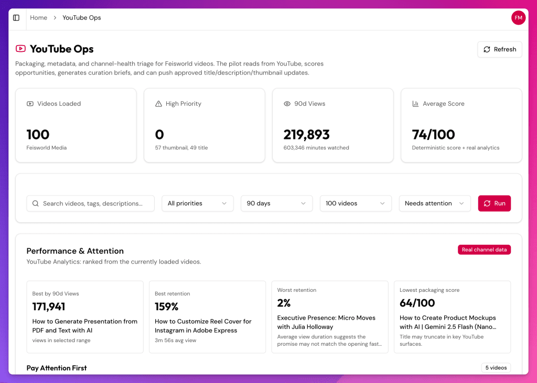Viewport: 537px width, 383px height.
Task: Click the 90d Views eye icon
Action: [287, 104]
